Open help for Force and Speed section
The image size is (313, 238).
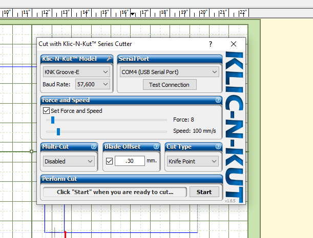[x=218, y=100]
